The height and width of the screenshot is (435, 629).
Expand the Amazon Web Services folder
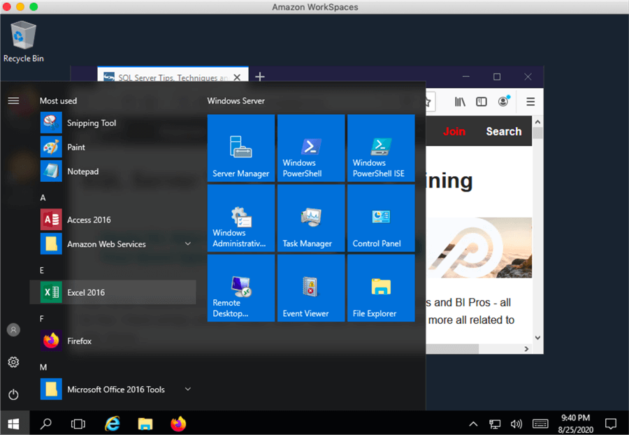(187, 244)
